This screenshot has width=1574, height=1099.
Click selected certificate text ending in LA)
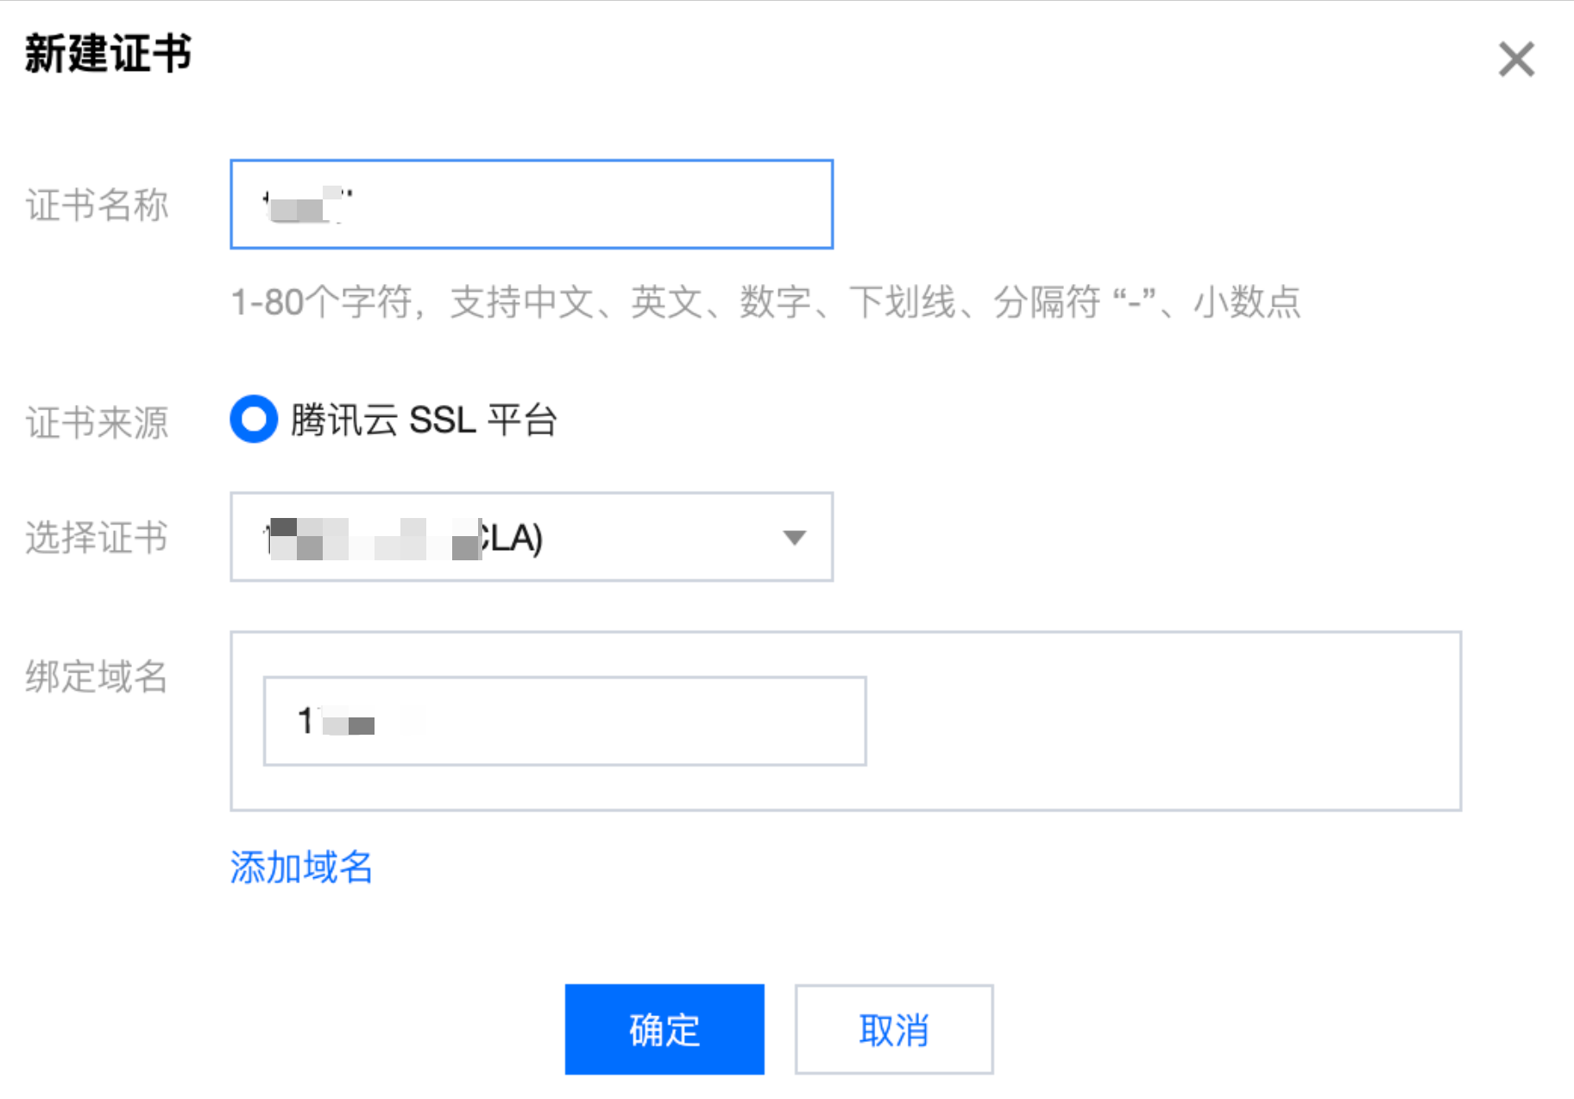coord(403,538)
